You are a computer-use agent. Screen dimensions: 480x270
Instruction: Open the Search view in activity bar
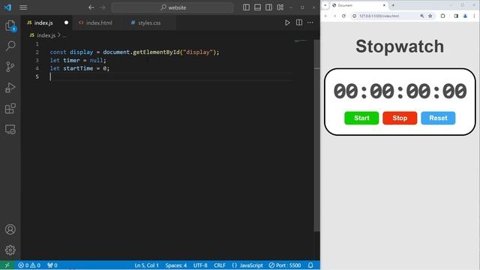point(10,46)
